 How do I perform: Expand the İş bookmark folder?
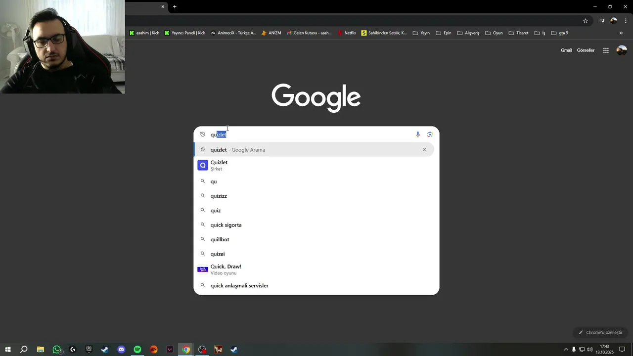540,33
